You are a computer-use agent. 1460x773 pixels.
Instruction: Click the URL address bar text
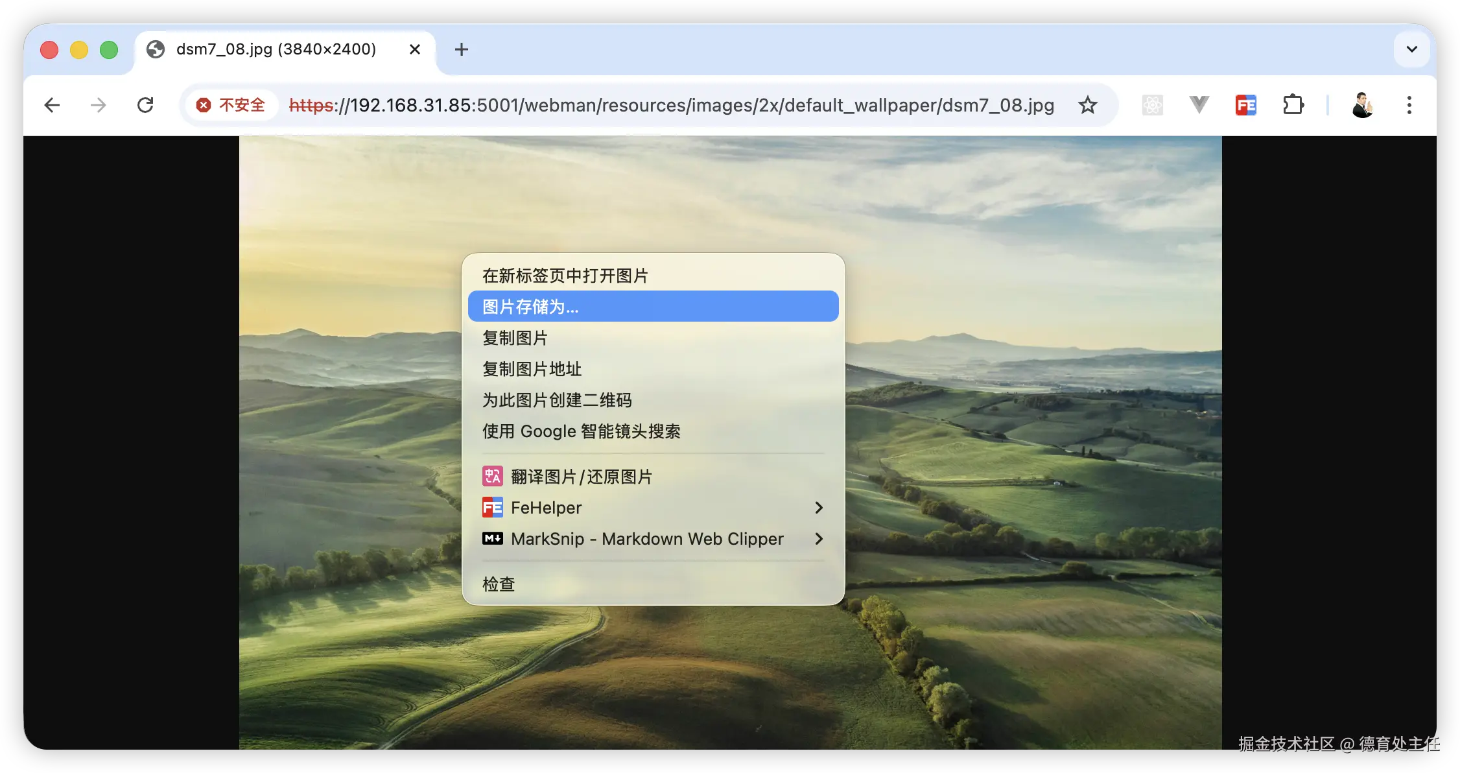671,105
